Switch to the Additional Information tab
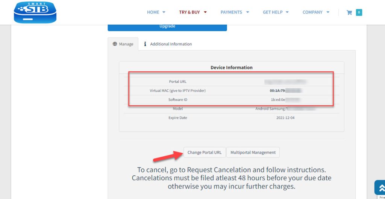 pyautogui.click(x=168, y=44)
